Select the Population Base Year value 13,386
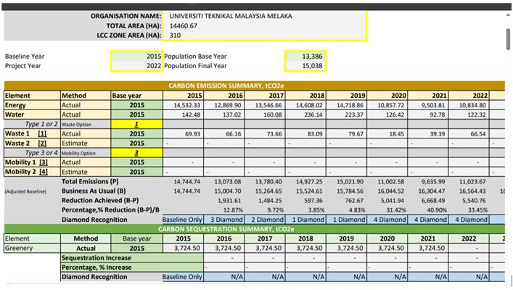This screenshot has width=513, height=290. click(303, 56)
